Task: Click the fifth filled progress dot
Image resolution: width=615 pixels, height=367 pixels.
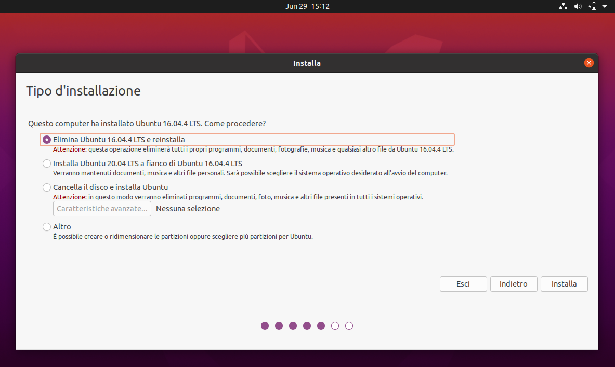Action: tap(321, 326)
